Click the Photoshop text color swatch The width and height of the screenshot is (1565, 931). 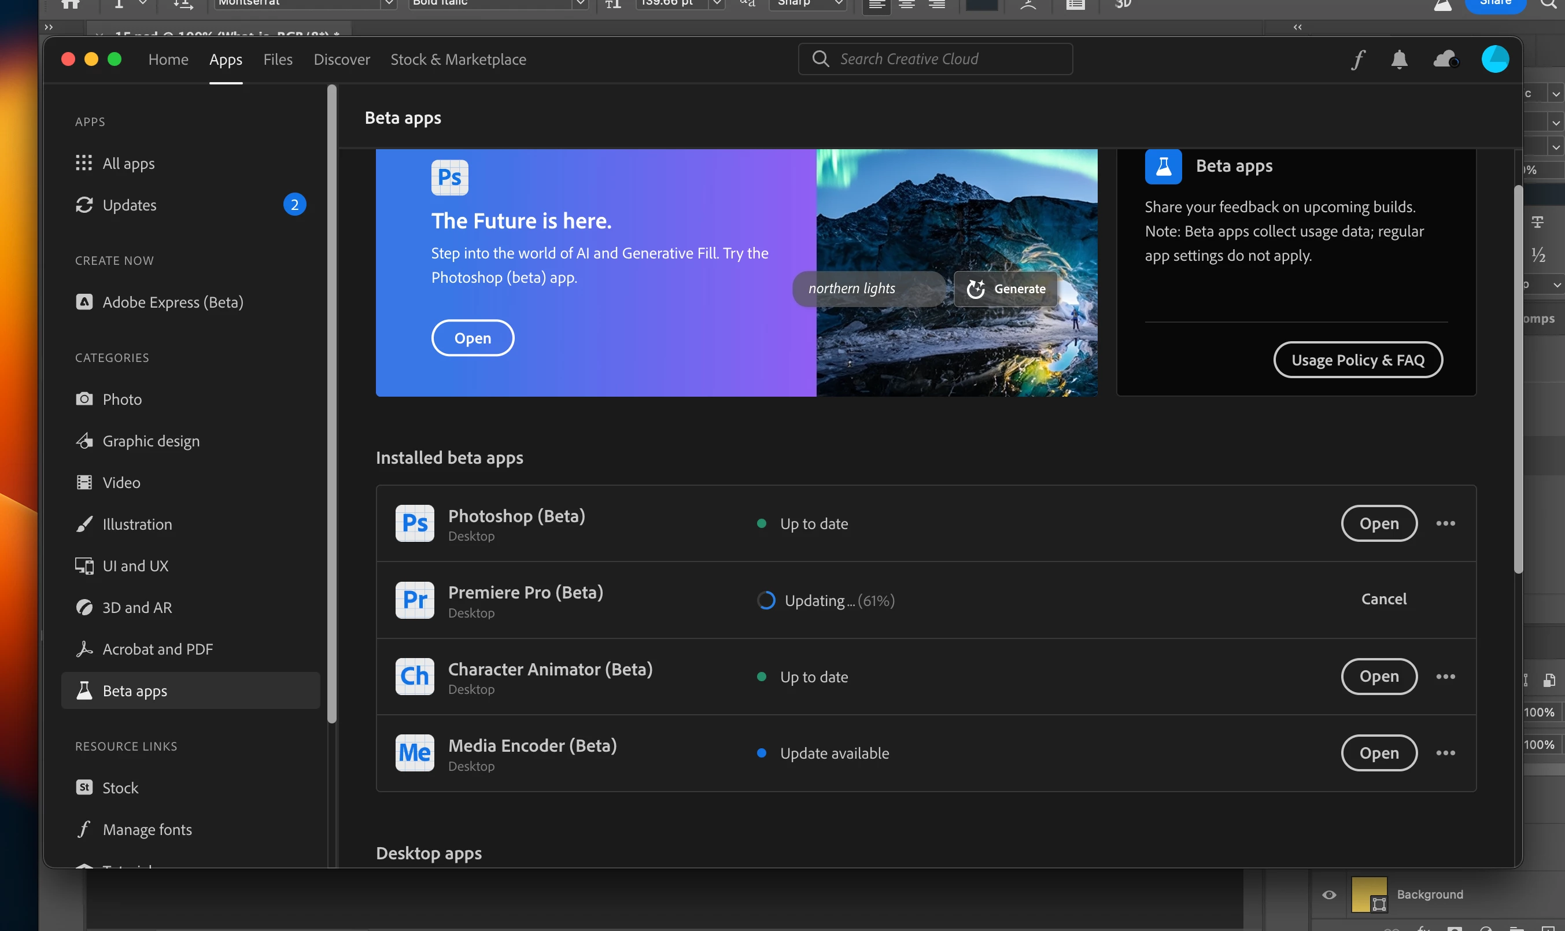(x=981, y=5)
